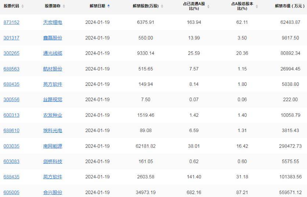
Task: Open 天宏锂电 stock name link
Action: point(52,22)
